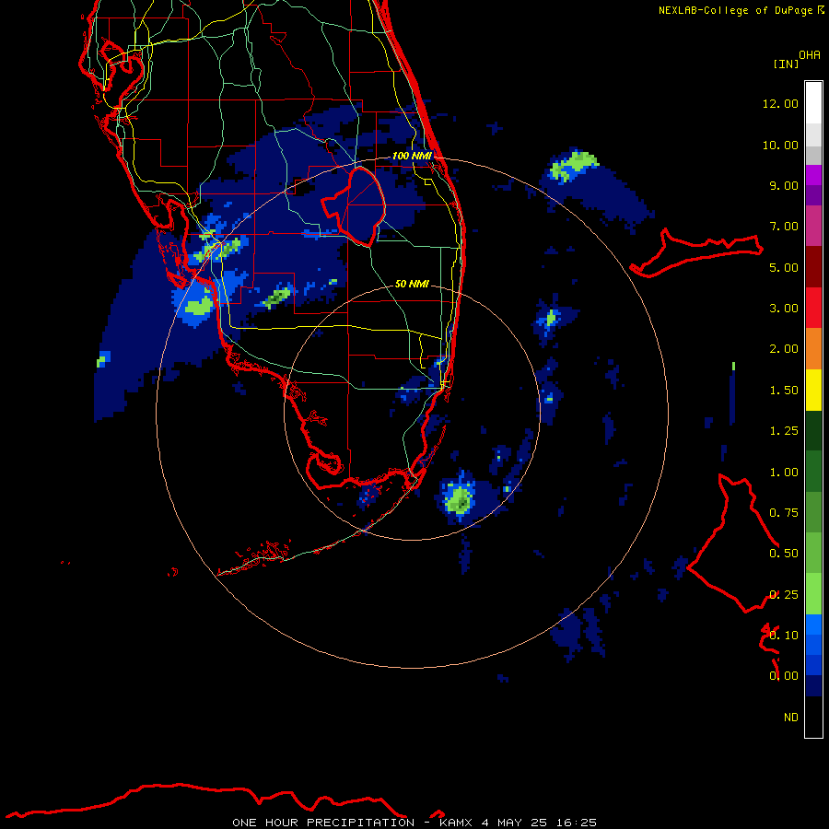Pick the orange swatch beside 2.00
This screenshot has width=829, height=829.
(813, 349)
